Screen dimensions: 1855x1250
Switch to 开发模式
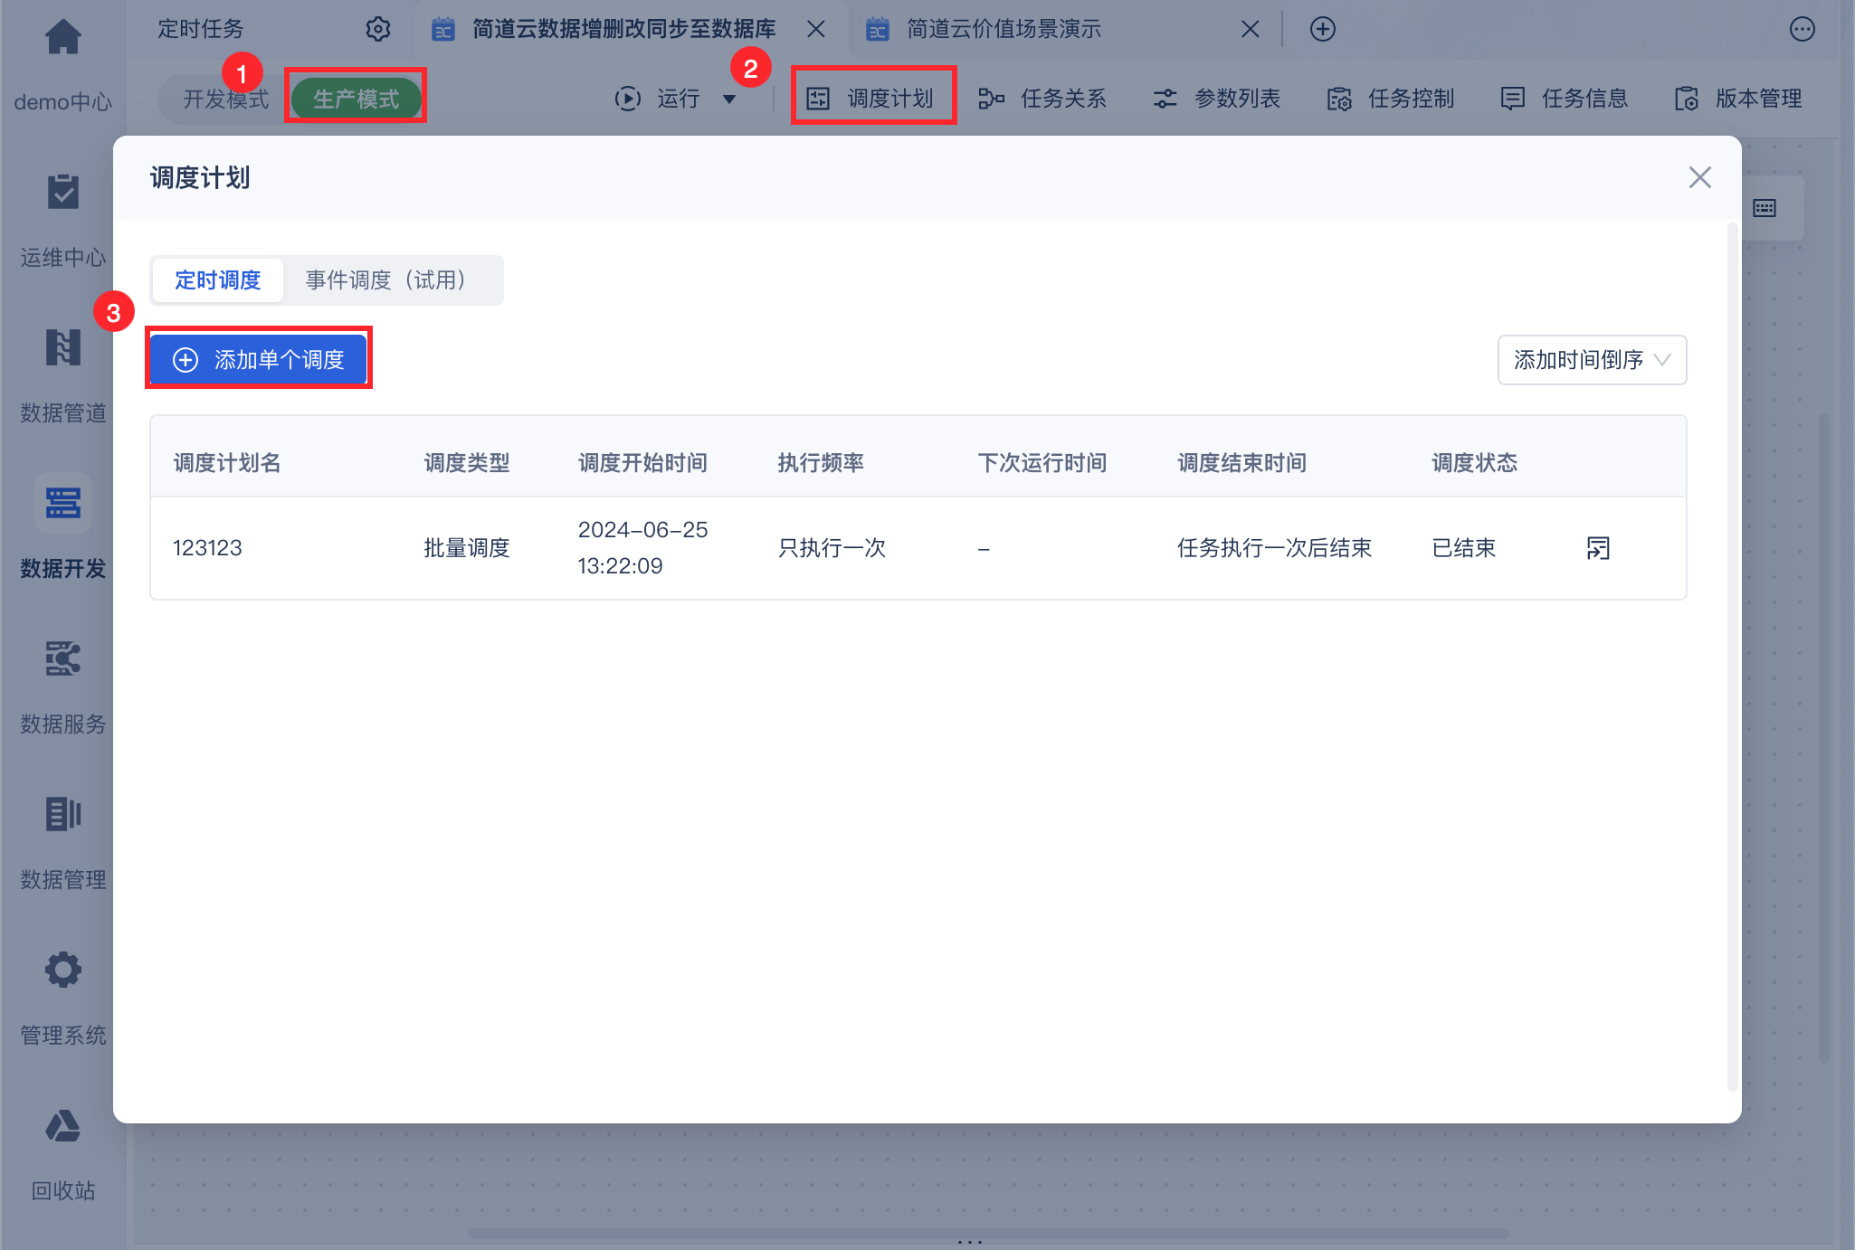pyautogui.click(x=225, y=99)
